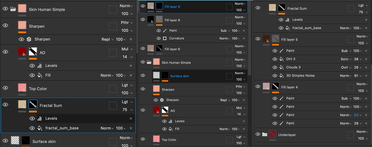Image resolution: width=372 pixels, height=147 pixels.
Task: Click the fill bucket icon of fractal_sum_base in right panel
Action: pos(288,28)
